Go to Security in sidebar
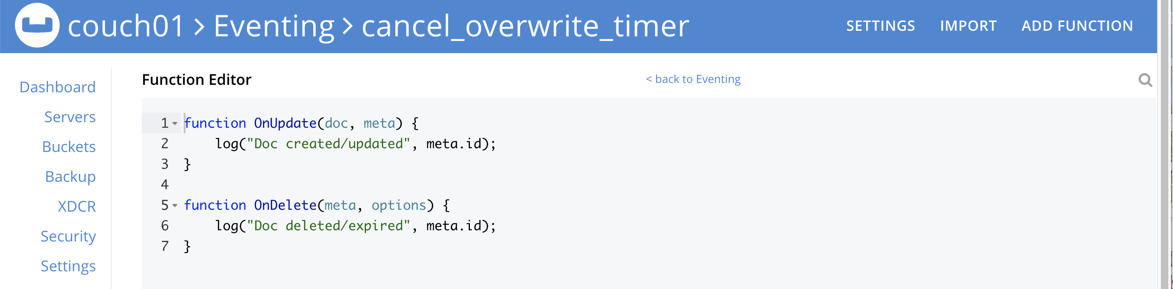The height and width of the screenshot is (289, 1173). point(68,236)
